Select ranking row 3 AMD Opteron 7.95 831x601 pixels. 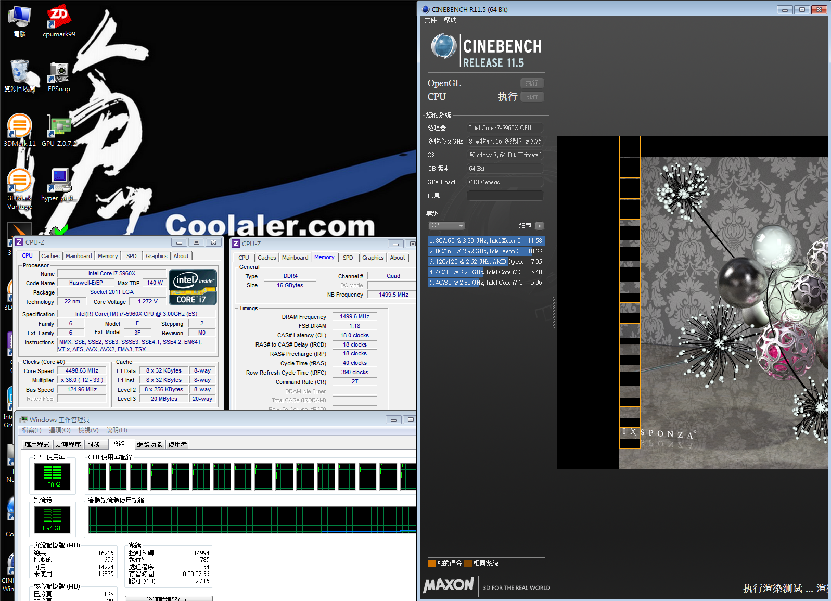click(486, 262)
